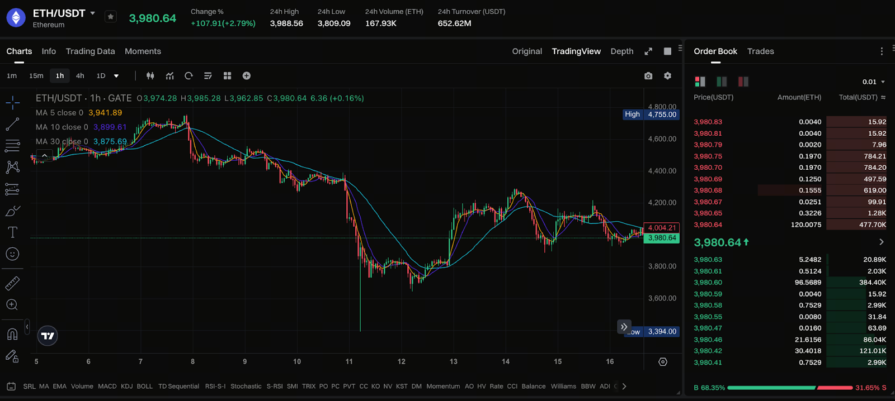Viewport: 895px width, 401px height.
Task: Select the 4h timeframe
Action: (x=80, y=76)
